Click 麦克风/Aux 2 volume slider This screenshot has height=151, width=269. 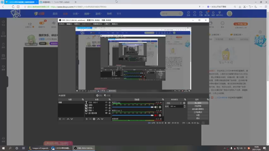click(133, 115)
